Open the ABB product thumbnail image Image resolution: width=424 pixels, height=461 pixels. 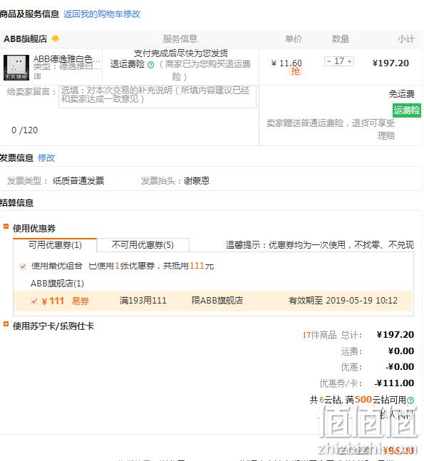click(x=16, y=68)
